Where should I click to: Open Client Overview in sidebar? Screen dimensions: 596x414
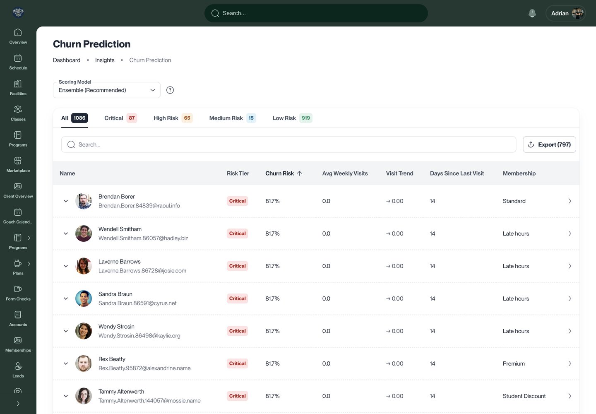18,190
